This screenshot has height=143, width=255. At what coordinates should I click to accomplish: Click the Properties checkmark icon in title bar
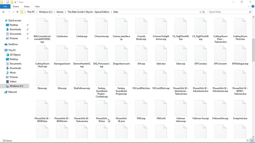(7, 2)
